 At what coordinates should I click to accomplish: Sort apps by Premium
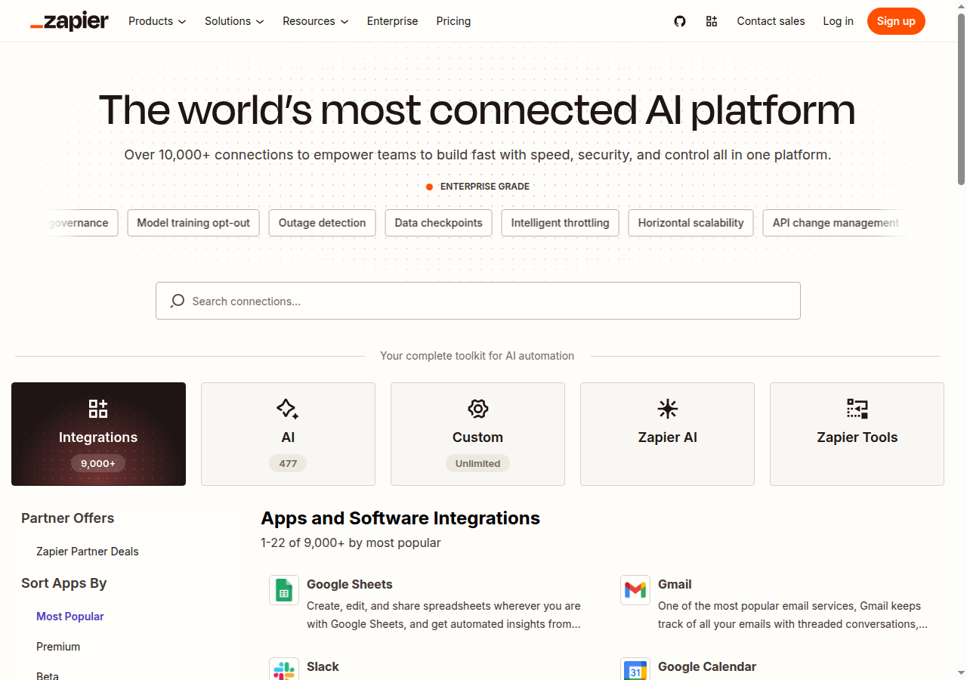[58, 647]
